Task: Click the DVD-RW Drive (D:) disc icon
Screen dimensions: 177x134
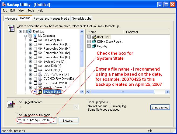Action: click(x=40, y=74)
